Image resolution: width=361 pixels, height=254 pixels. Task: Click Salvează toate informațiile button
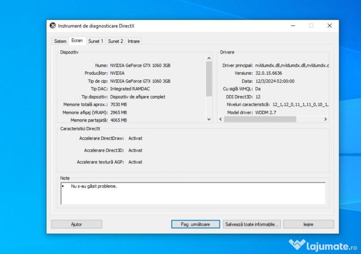click(252, 224)
